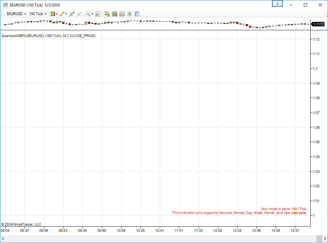Click the 08:04 time axis label
The width and height of the screenshot is (328, 243).
5,230
